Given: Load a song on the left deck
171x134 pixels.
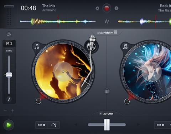Looking at the screenshot, I should tap(37, 46).
